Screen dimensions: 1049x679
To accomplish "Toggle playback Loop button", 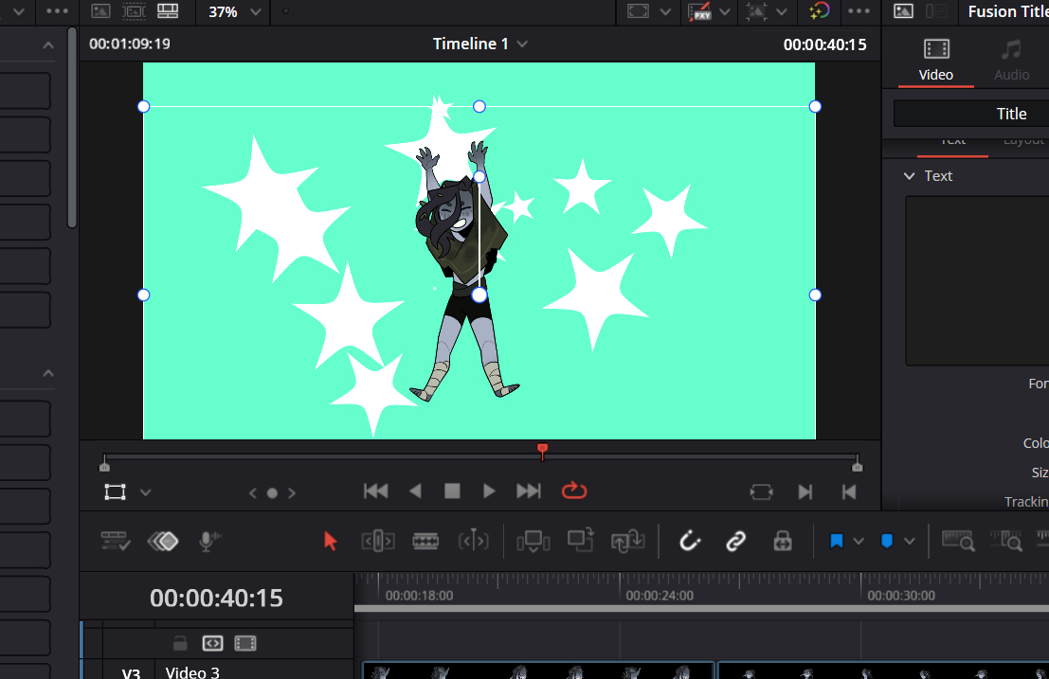I will [x=574, y=491].
